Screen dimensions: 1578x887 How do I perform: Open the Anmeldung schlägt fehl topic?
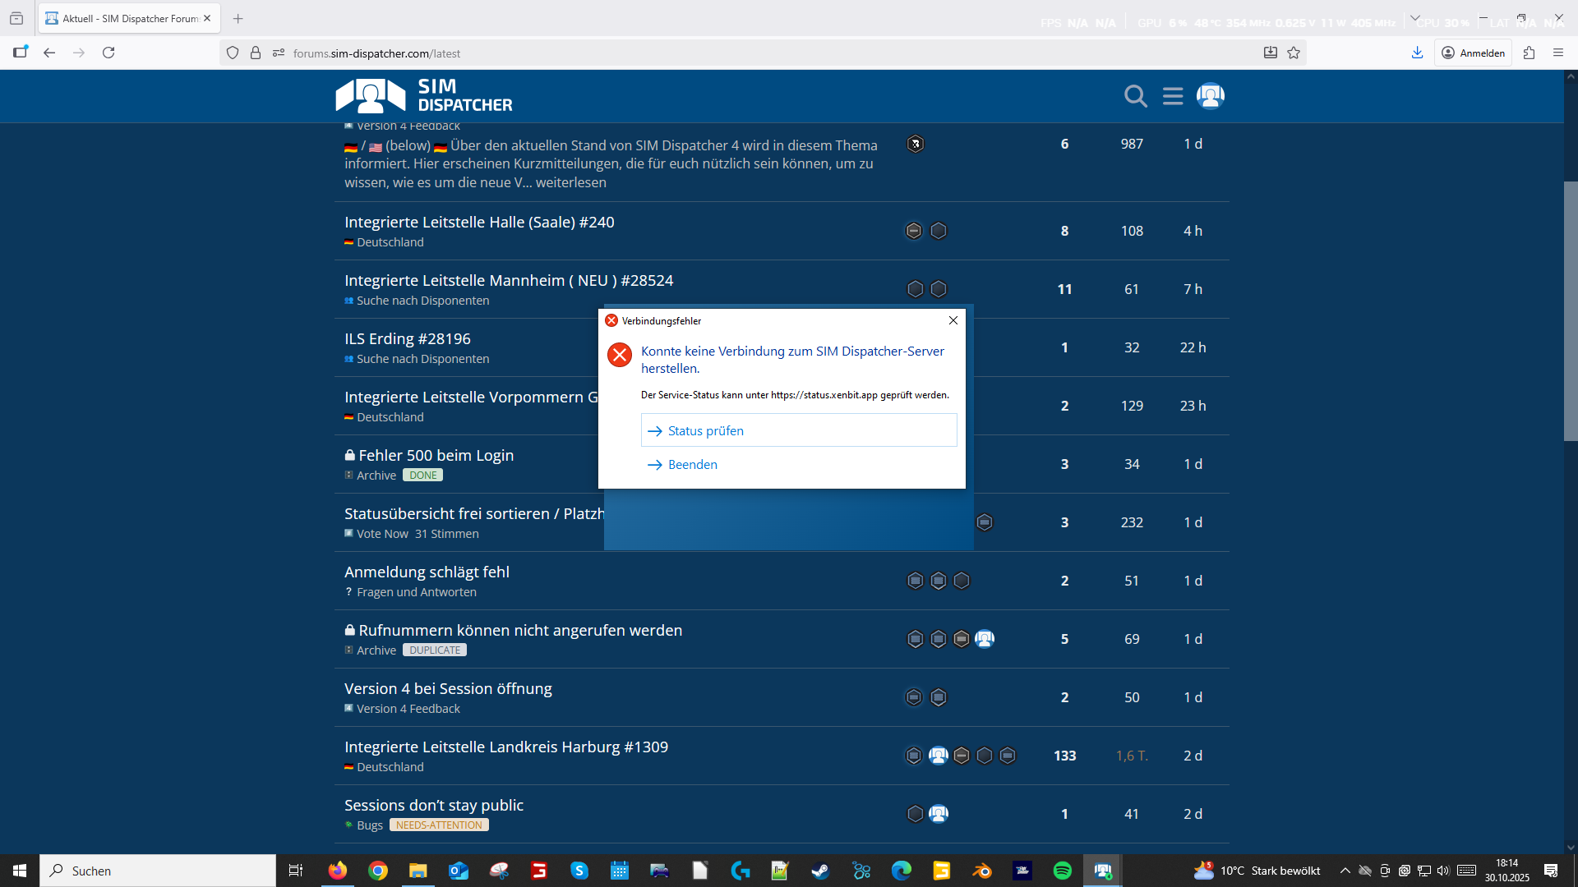pyautogui.click(x=427, y=572)
